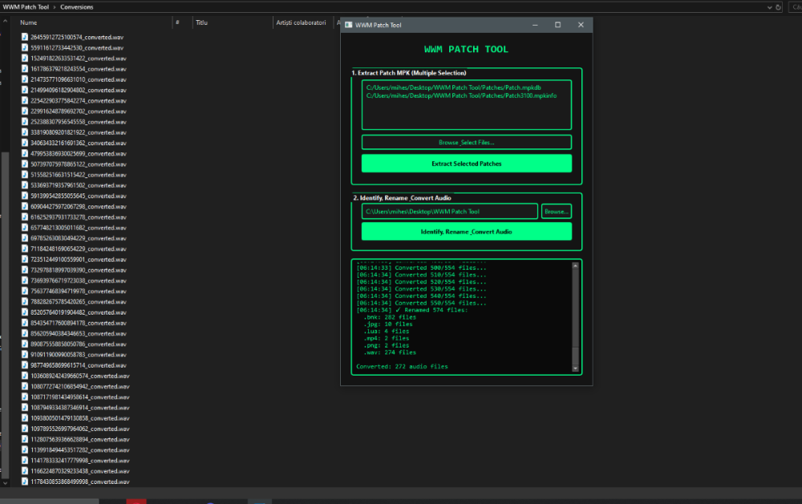Collapse the file group using the top chevron
This screenshot has height=504, width=802.
coord(6,21)
